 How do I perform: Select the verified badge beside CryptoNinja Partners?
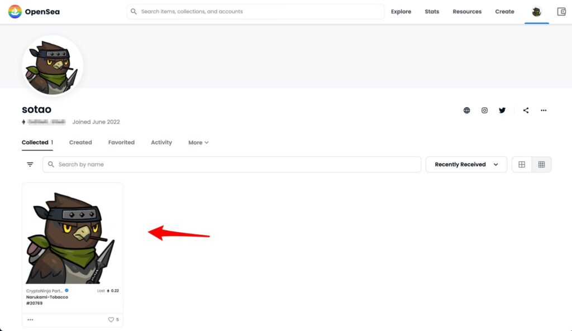[67, 291]
